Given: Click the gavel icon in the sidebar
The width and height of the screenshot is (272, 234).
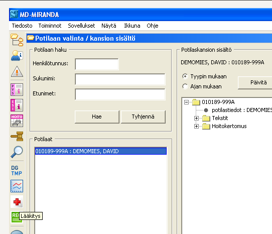Looking at the screenshot, I should pos(17,136).
